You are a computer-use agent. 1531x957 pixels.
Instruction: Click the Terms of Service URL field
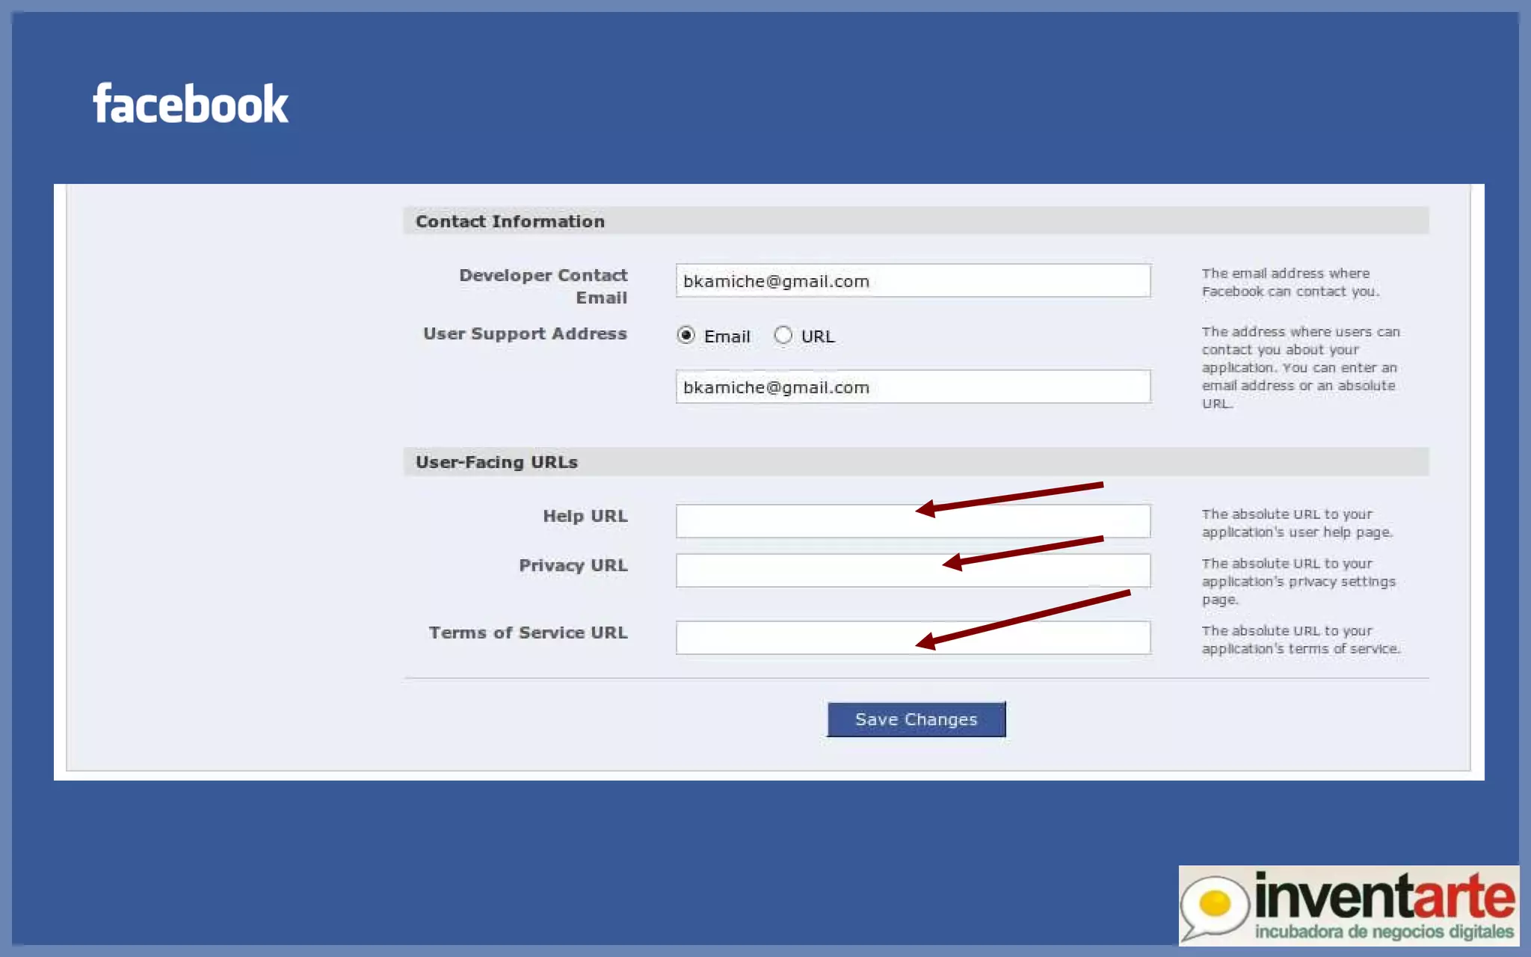[792, 638]
